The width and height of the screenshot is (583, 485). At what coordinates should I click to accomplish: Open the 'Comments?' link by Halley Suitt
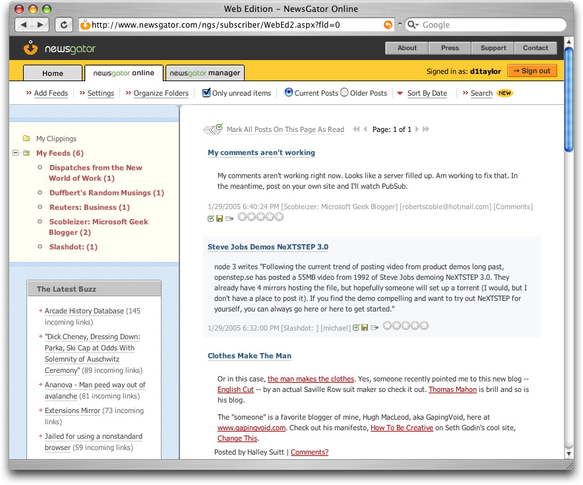[x=309, y=452]
